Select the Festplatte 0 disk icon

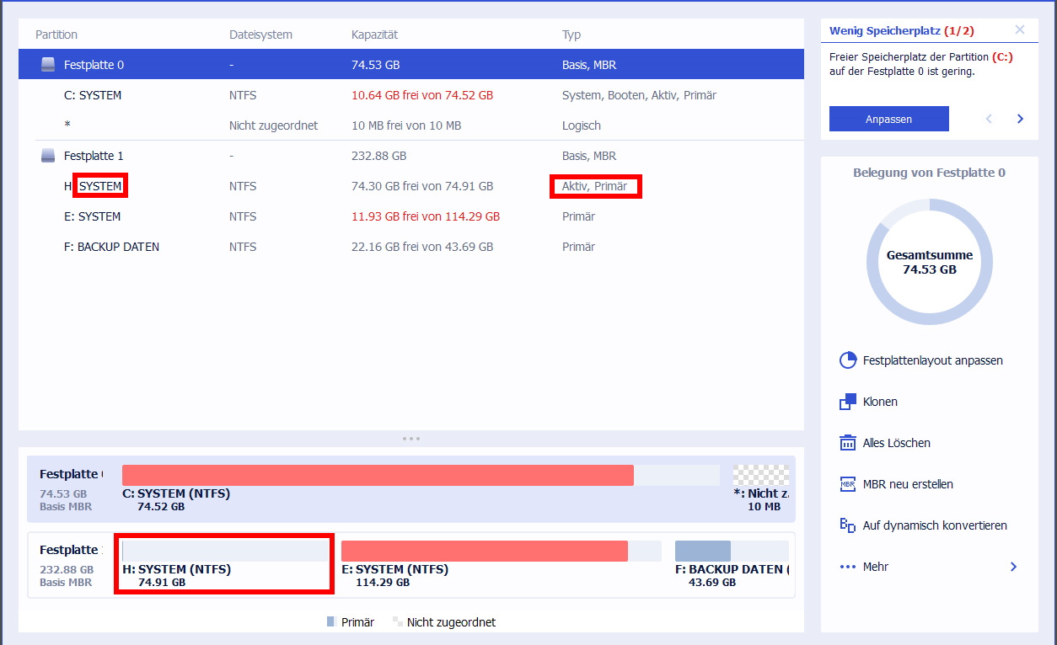click(x=48, y=65)
